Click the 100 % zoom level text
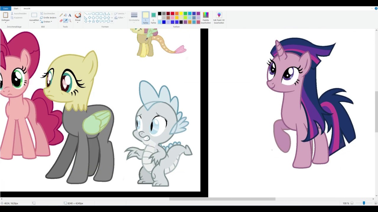378x212 pixels. pyautogui.click(x=346, y=203)
